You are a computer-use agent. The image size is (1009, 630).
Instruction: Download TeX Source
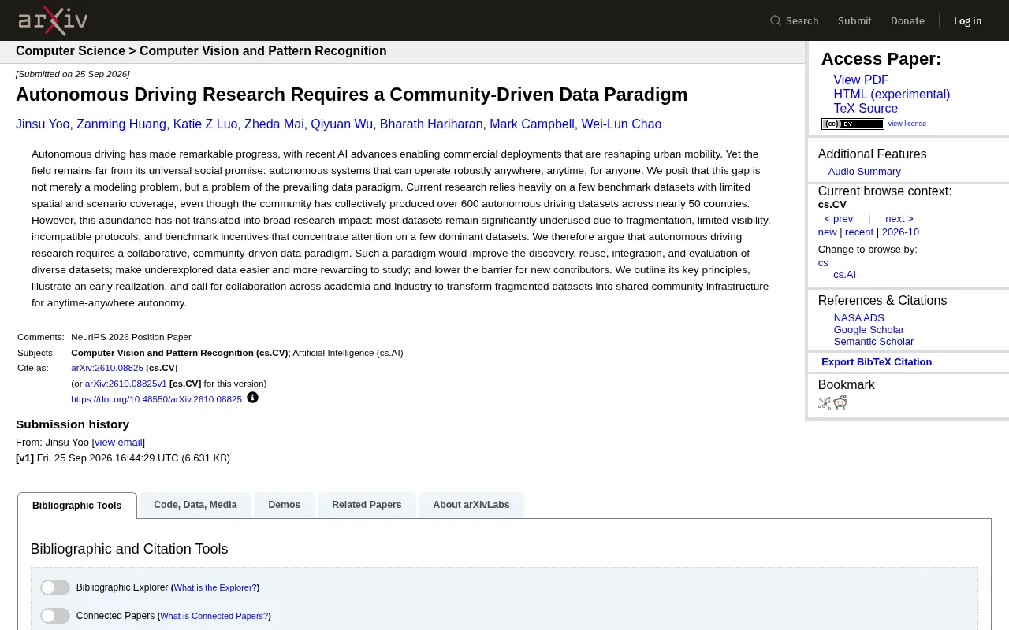point(866,109)
